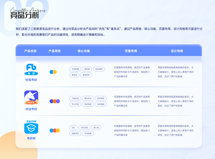Choose the 社区 tag
The height and width of the screenshot is (159, 215).
(73, 128)
